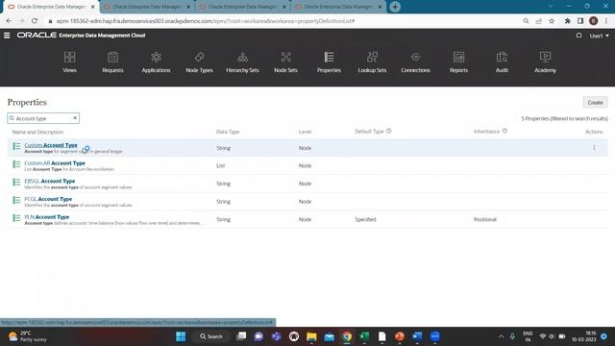Go to Node Types

pyautogui.click(x=199, y=62)
